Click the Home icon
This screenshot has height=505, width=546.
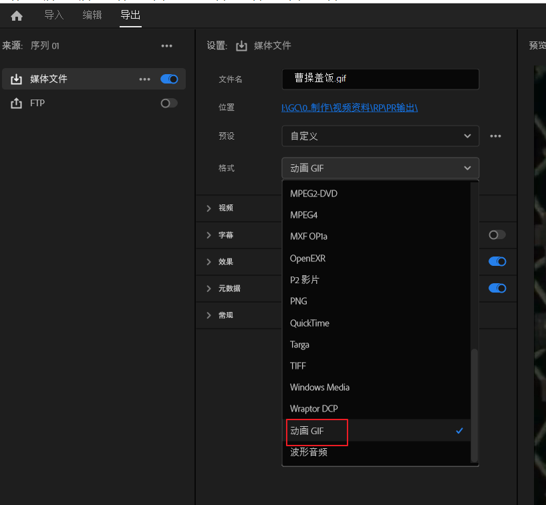click(x=17, y=15)
